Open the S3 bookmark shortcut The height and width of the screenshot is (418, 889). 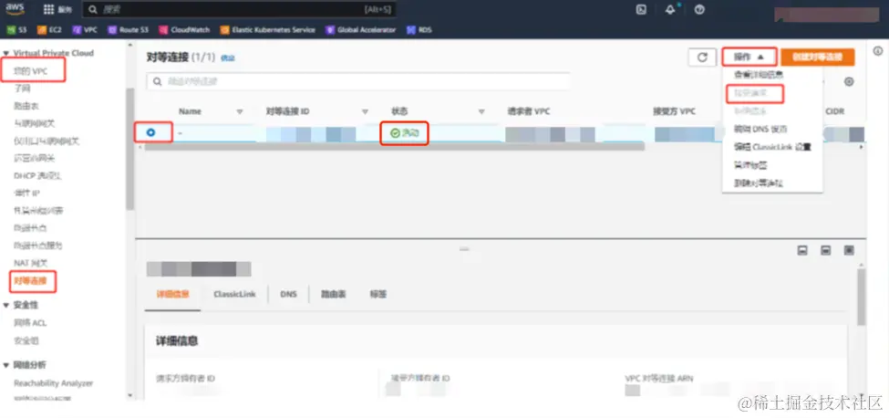tap(17, 30)
